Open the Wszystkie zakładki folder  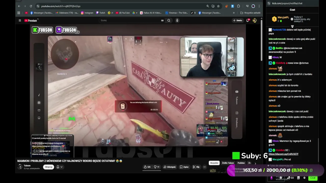[x=250, y=13]
